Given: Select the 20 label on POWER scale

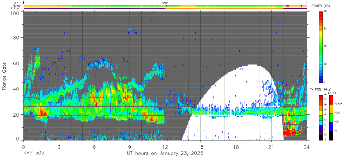Looking at the screenshot, I should (x=325, y=47).
